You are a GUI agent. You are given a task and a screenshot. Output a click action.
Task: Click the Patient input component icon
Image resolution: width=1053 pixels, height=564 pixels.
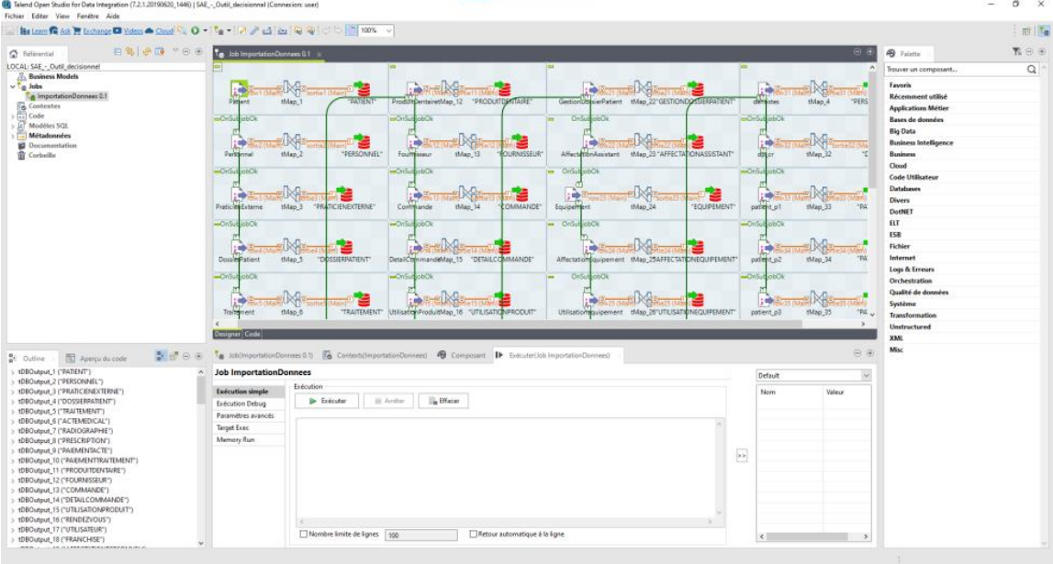pyautogui.click(x=239, y=89)
